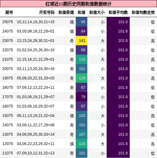Click the sum value cell 102
The width and height of the screenshot is (157, 158).
(x=82, y=116)
